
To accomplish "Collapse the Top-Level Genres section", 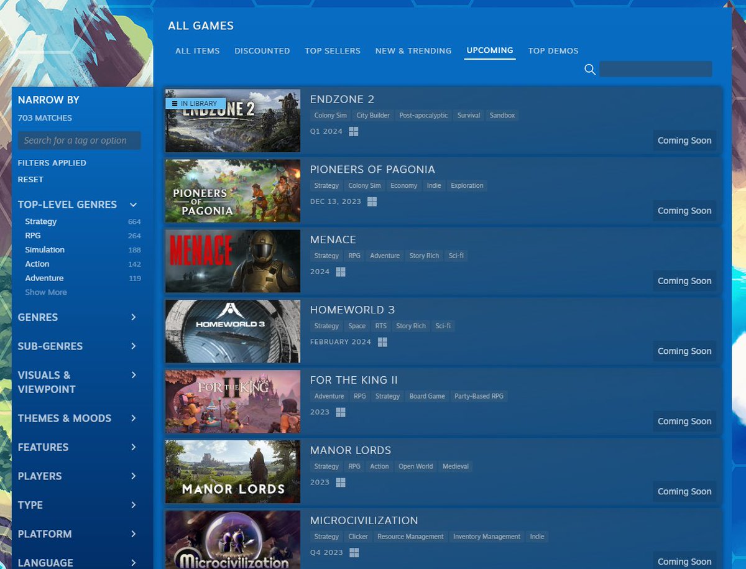I will click(132, 204).
